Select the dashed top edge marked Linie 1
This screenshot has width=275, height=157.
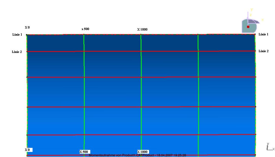coord(141,34)
